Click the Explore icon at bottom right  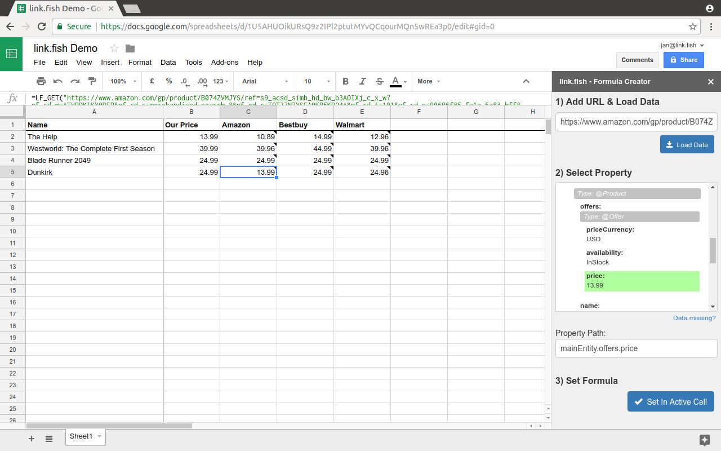coord(704,440)
